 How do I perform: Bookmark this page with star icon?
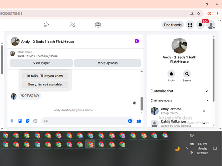(x=198, y=14)
